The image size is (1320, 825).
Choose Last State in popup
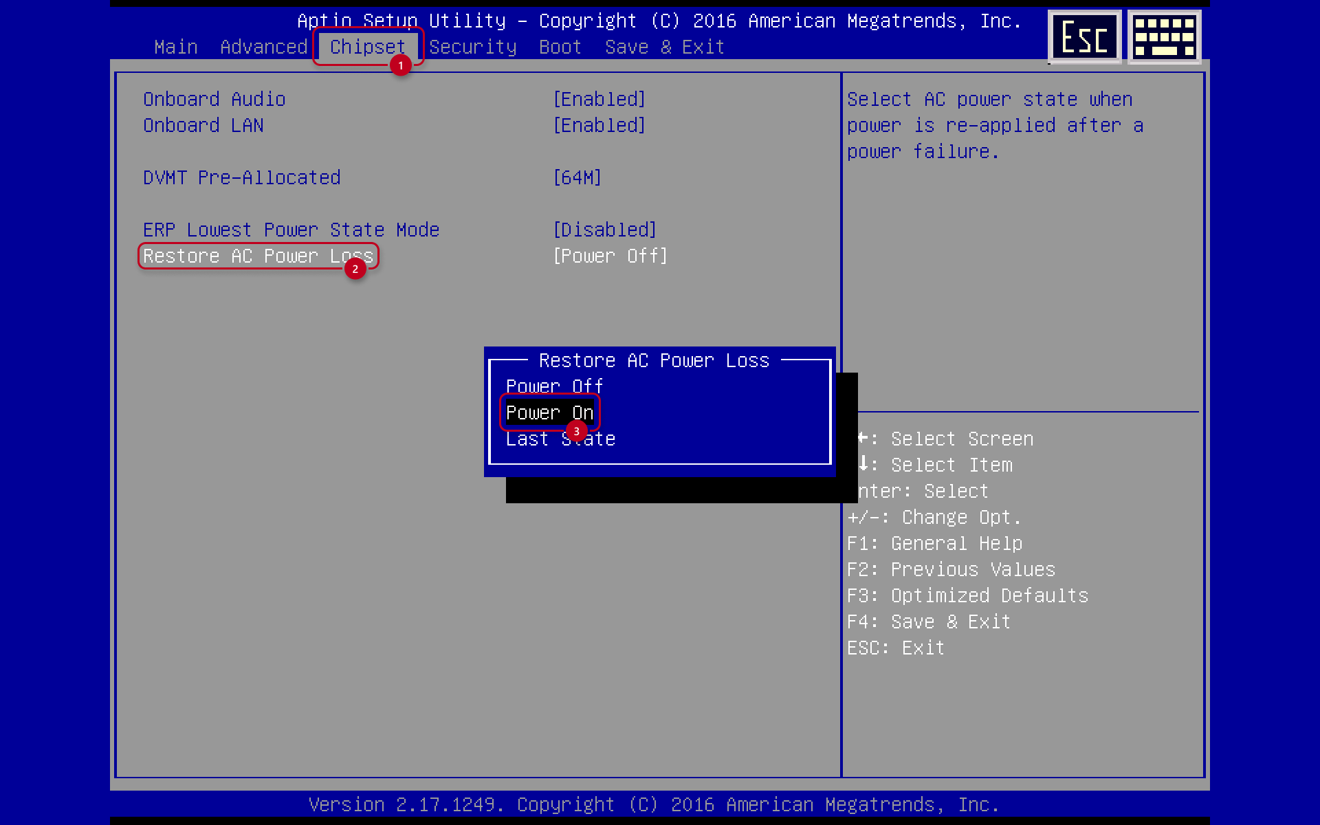pos(561,439)
